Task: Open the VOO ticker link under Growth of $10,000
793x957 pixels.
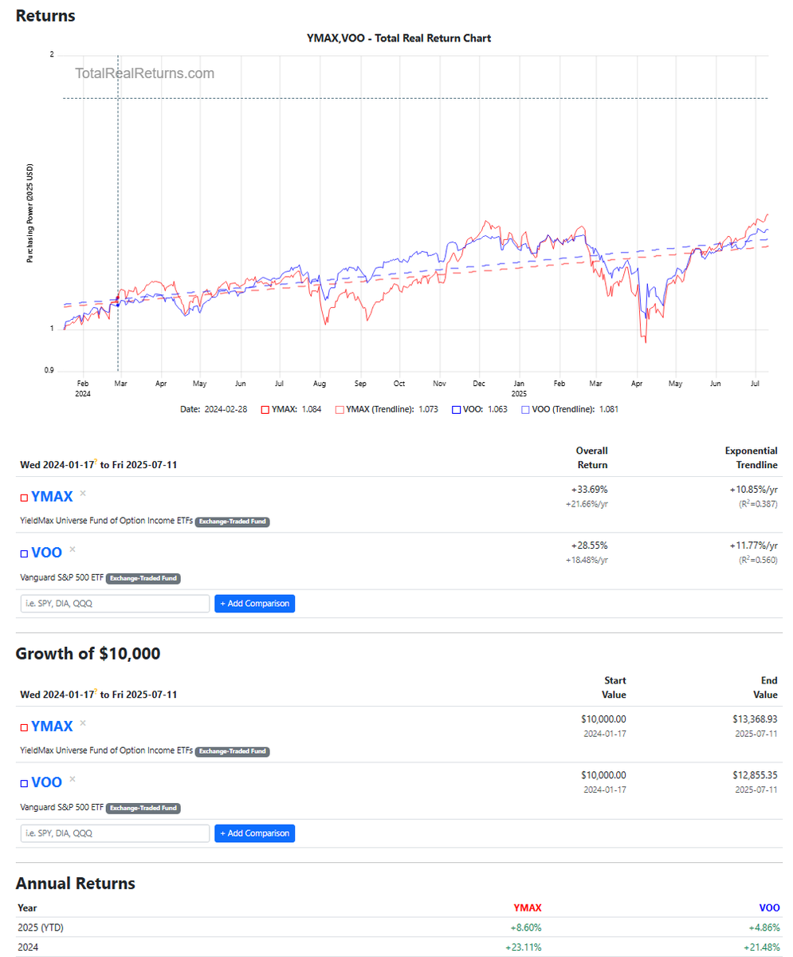Action: [x=46, y=782]
